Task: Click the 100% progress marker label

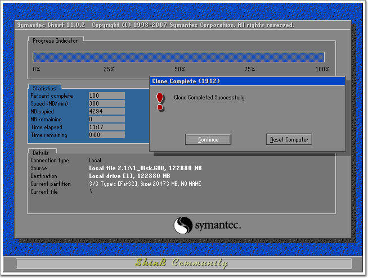Action: (322, 69)
